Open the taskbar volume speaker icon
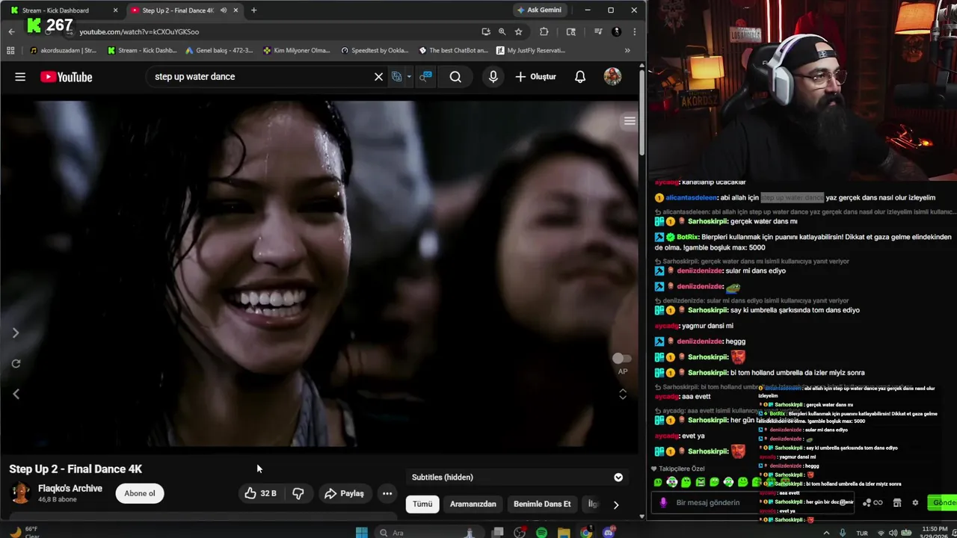The image size is (957, 538). [x=895, y=533]
